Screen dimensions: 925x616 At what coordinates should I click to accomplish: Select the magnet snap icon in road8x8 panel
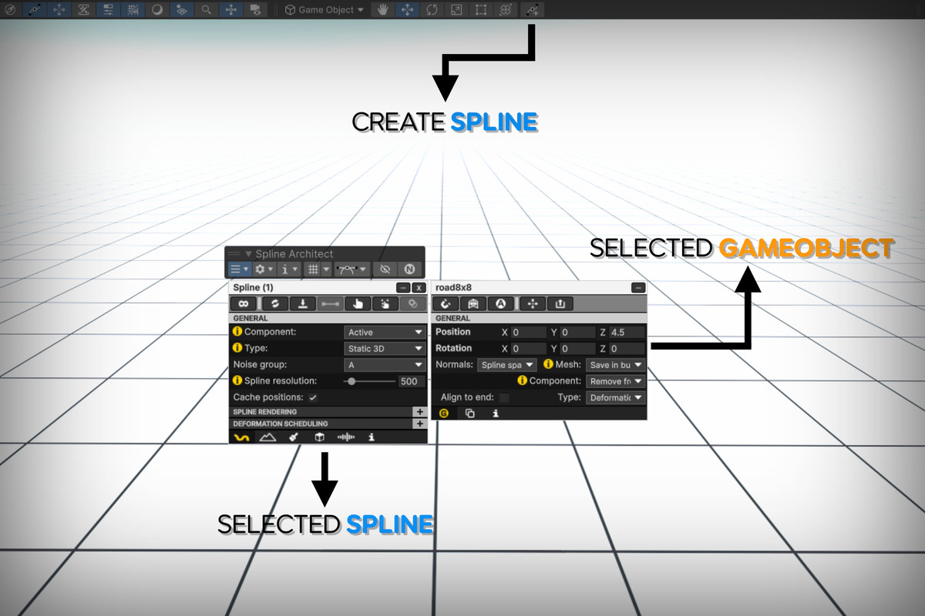[446, 304]
